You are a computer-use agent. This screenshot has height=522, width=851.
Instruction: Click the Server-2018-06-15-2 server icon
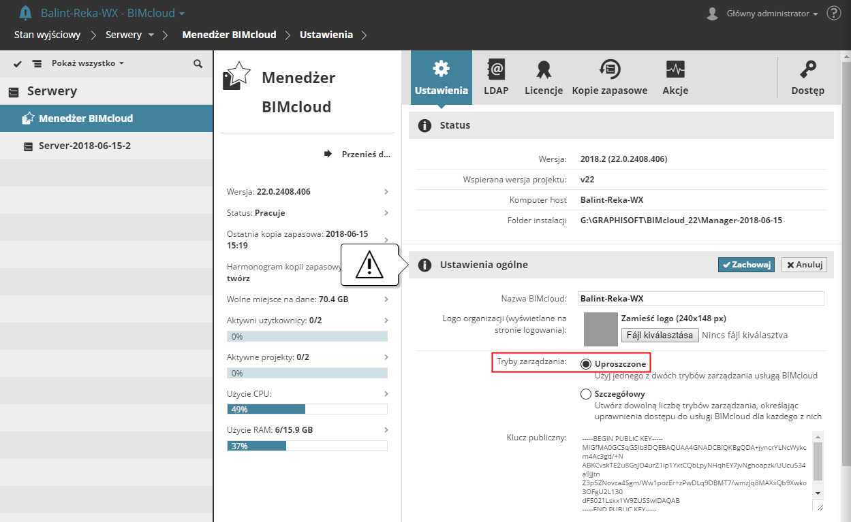28,146
